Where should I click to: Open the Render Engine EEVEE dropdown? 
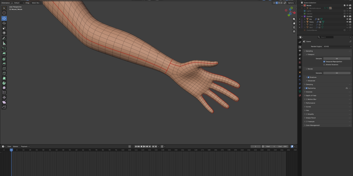[337, 46]
